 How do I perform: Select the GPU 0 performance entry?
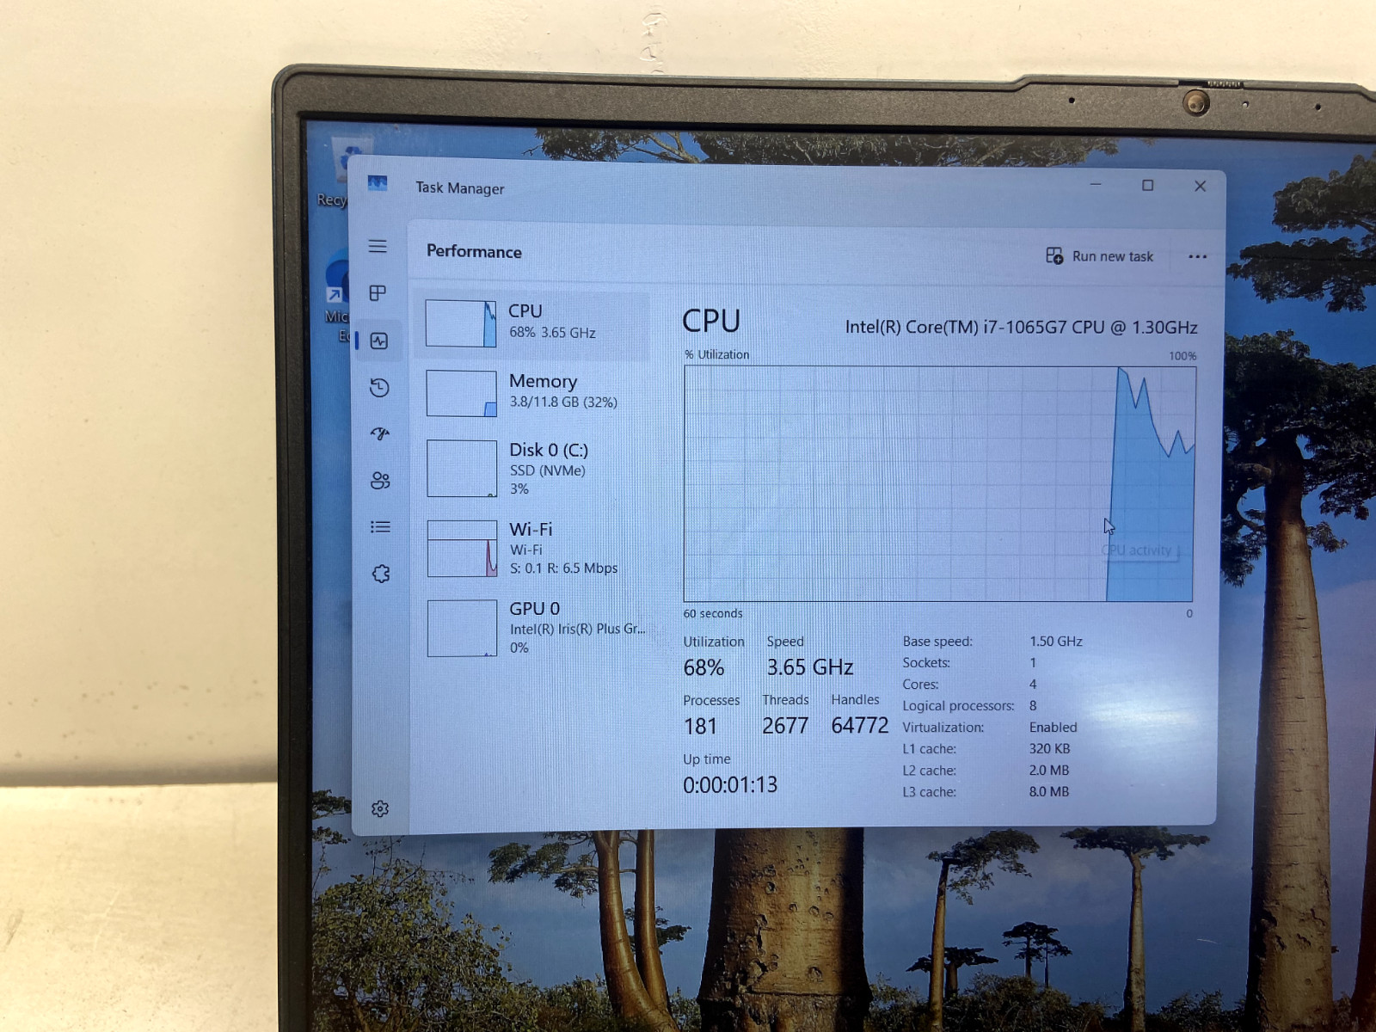tap(531, 628)
